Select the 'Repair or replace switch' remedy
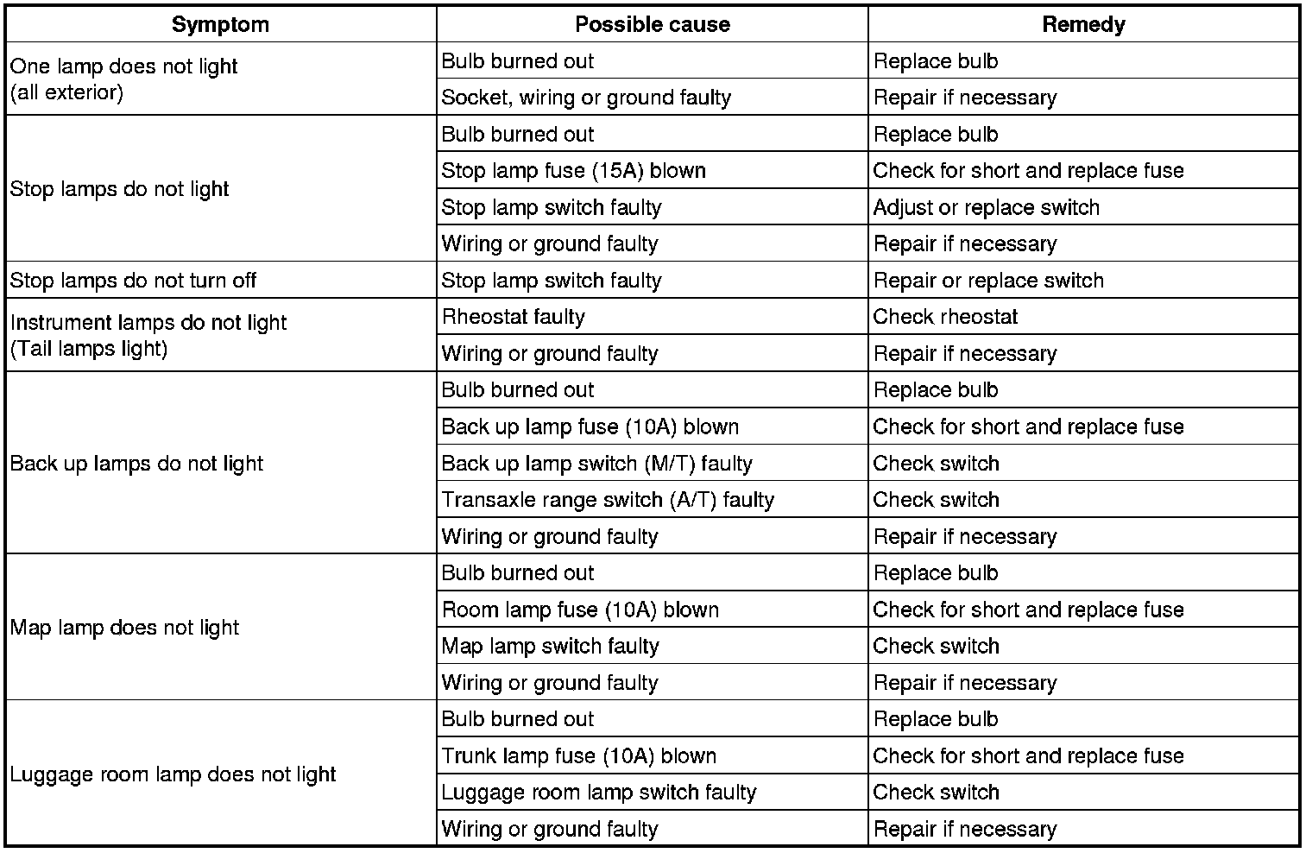This screenshot has width=1312, height=853. (x=988, y=281)
